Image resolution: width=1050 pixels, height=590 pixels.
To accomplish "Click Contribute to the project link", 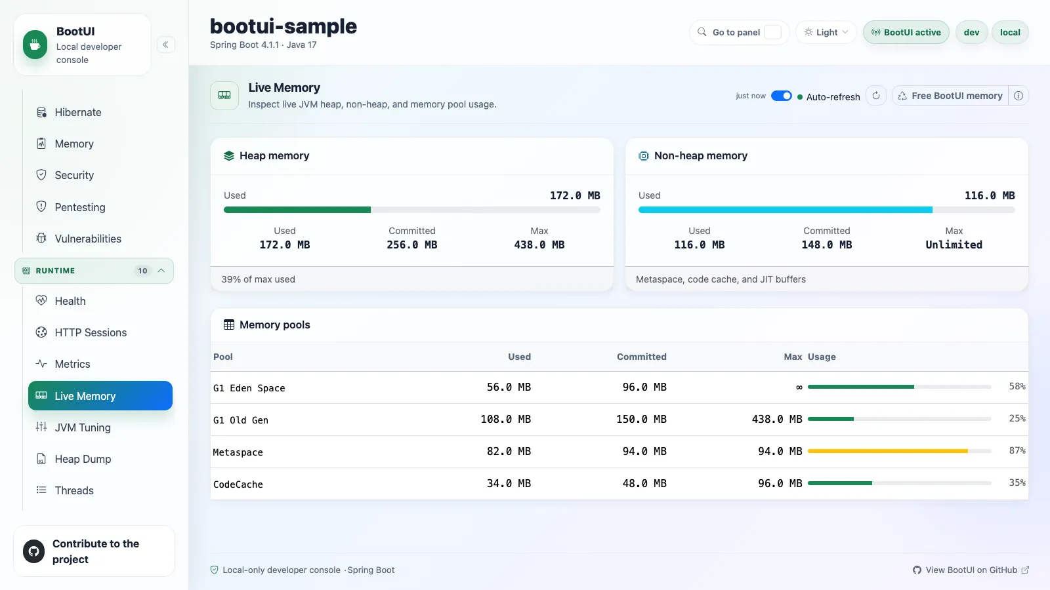I will [94, 551].
